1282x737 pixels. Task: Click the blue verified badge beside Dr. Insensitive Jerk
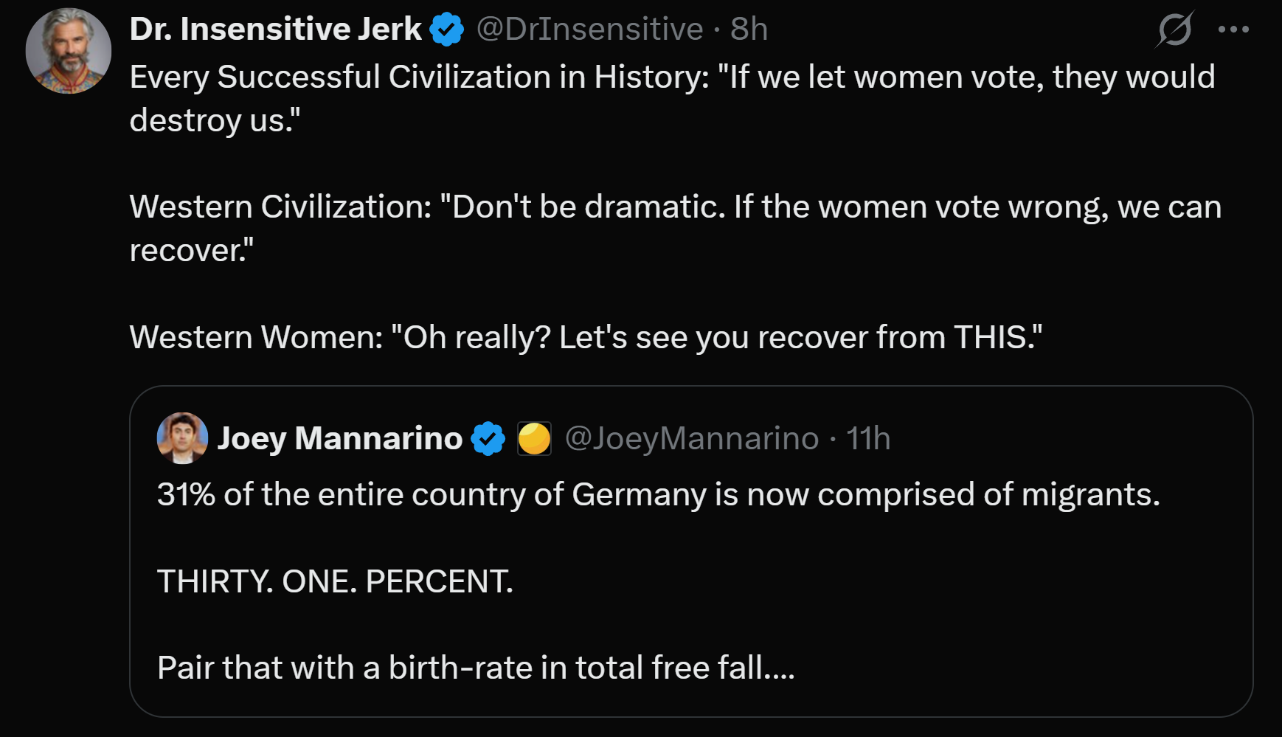pos(447,30)
